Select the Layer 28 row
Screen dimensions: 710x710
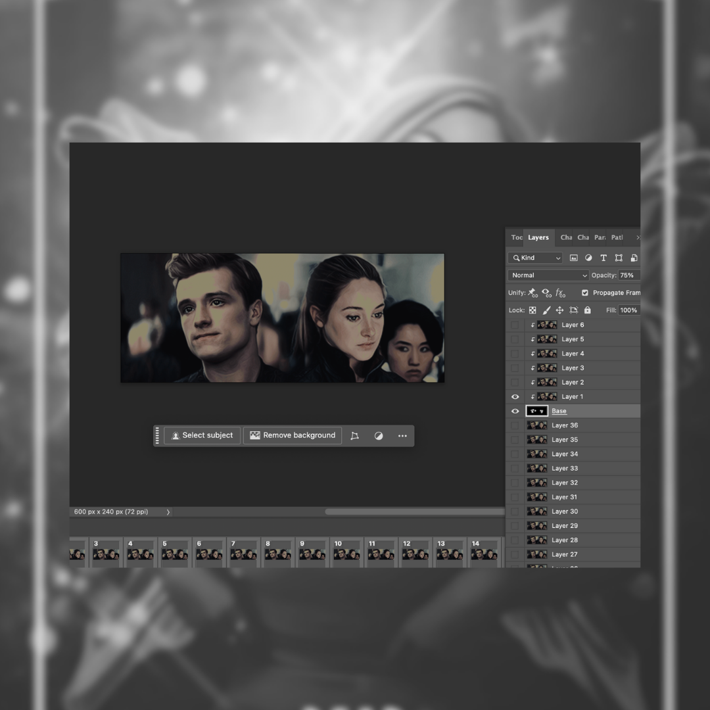(573, 540)
